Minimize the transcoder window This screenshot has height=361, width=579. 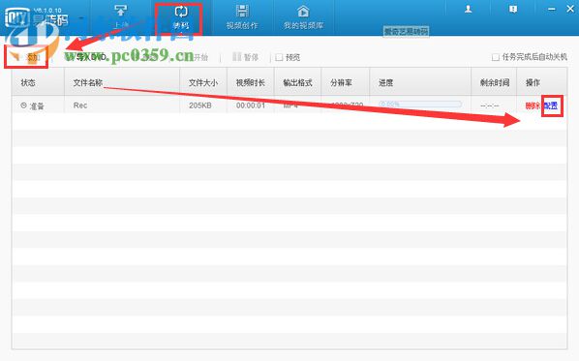click(552, 10)
